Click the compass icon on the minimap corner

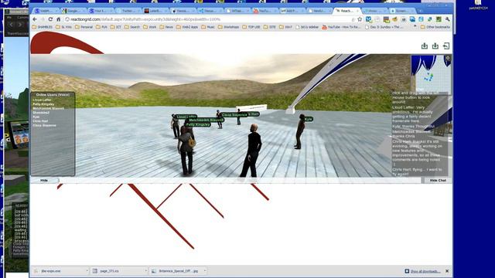click(448, 58)
